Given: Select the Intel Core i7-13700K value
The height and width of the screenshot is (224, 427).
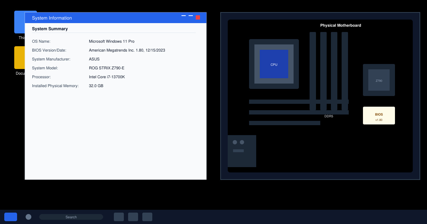Looking at the screenshot, I should [x=107, y=77].
